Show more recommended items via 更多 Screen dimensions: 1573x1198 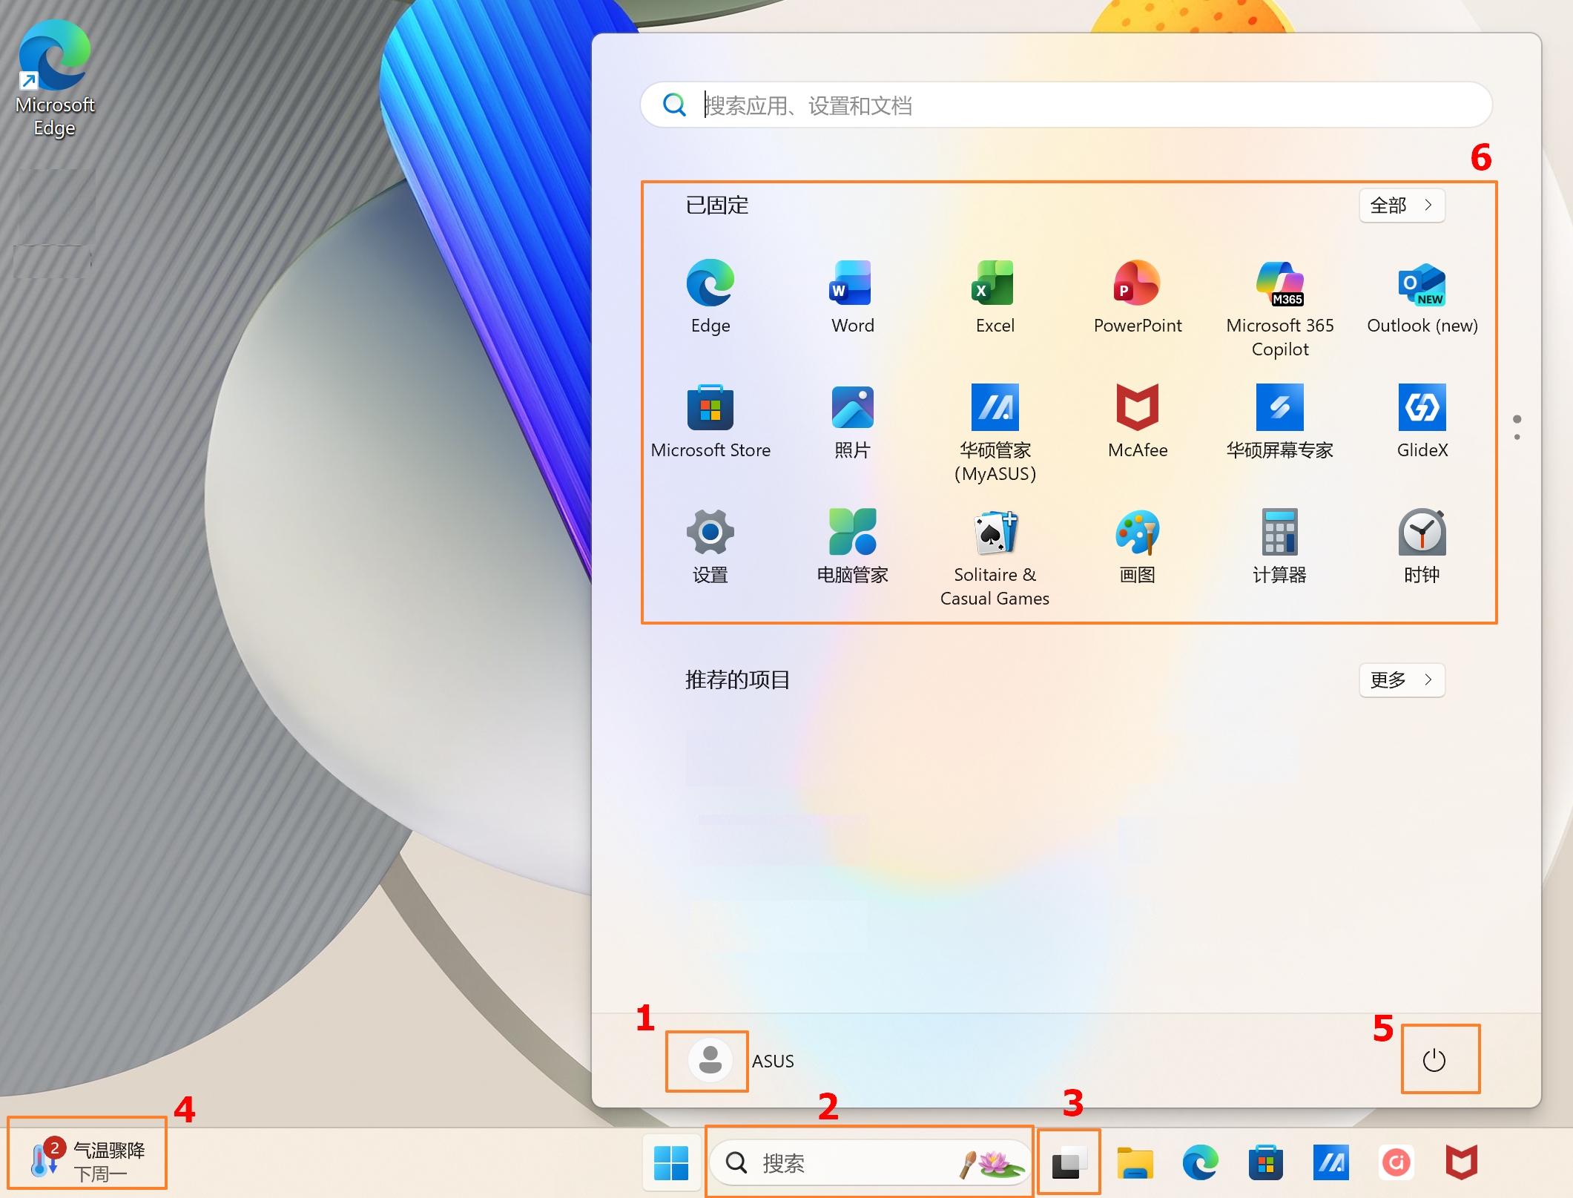pyautogui.click(x=1401, y=679)
